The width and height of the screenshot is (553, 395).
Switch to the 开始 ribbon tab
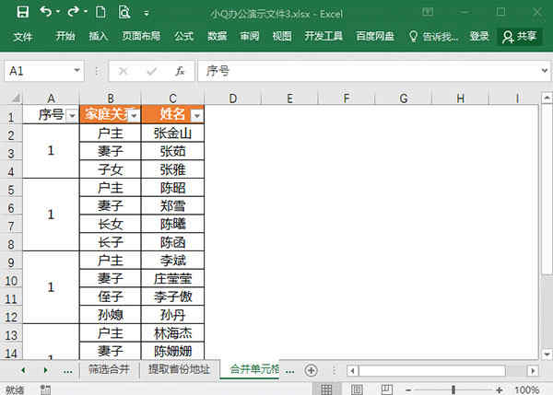[65, 36]
